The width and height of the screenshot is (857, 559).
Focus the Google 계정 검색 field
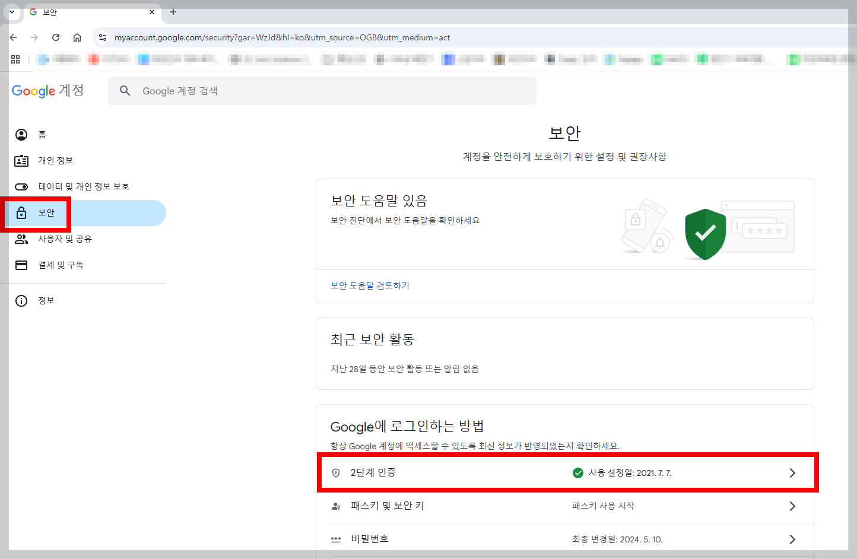pyautogui.click(x=322, y=91)
